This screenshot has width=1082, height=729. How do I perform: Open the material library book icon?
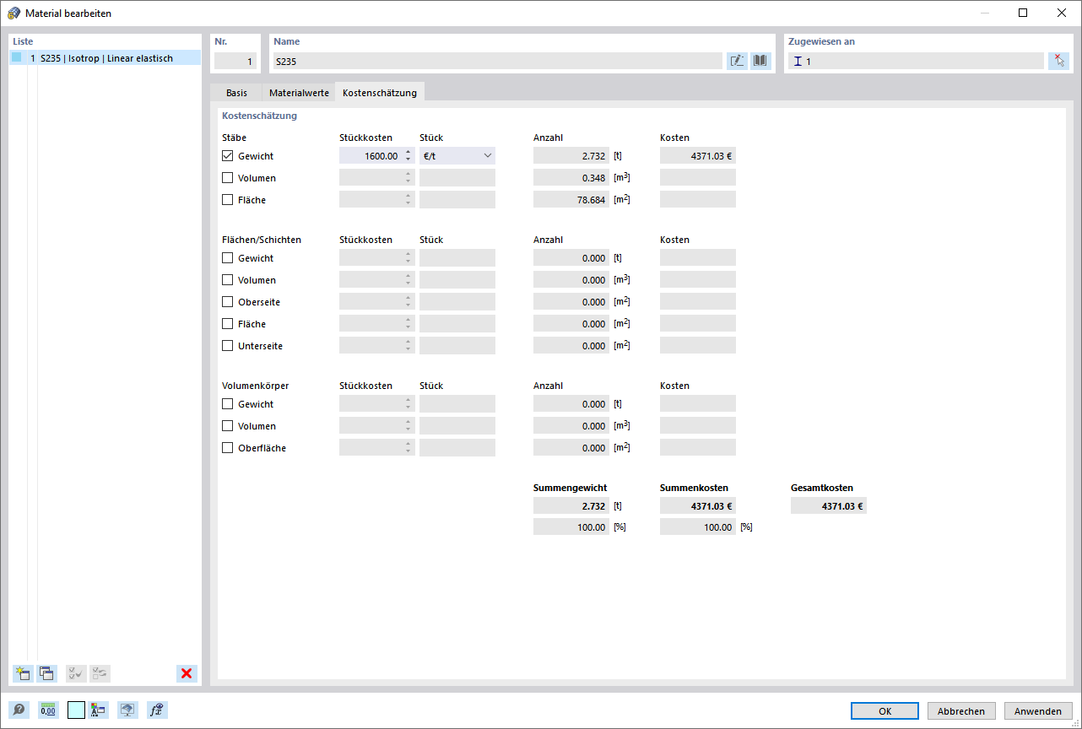pyautogui.click(x=760, y=61)
